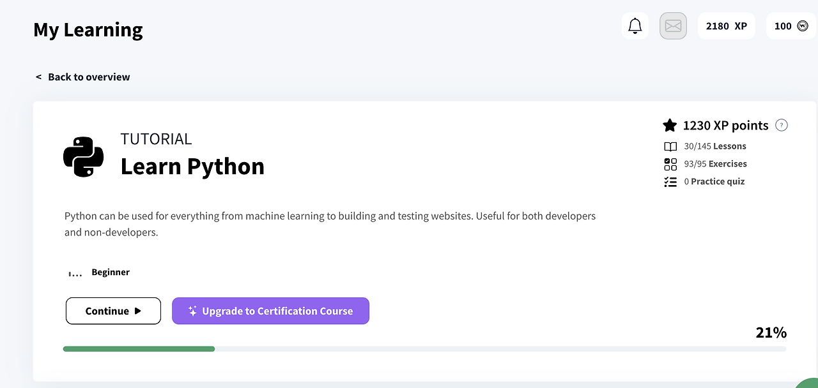
Task: Click the course progress bar
Action: pos(424,349)
